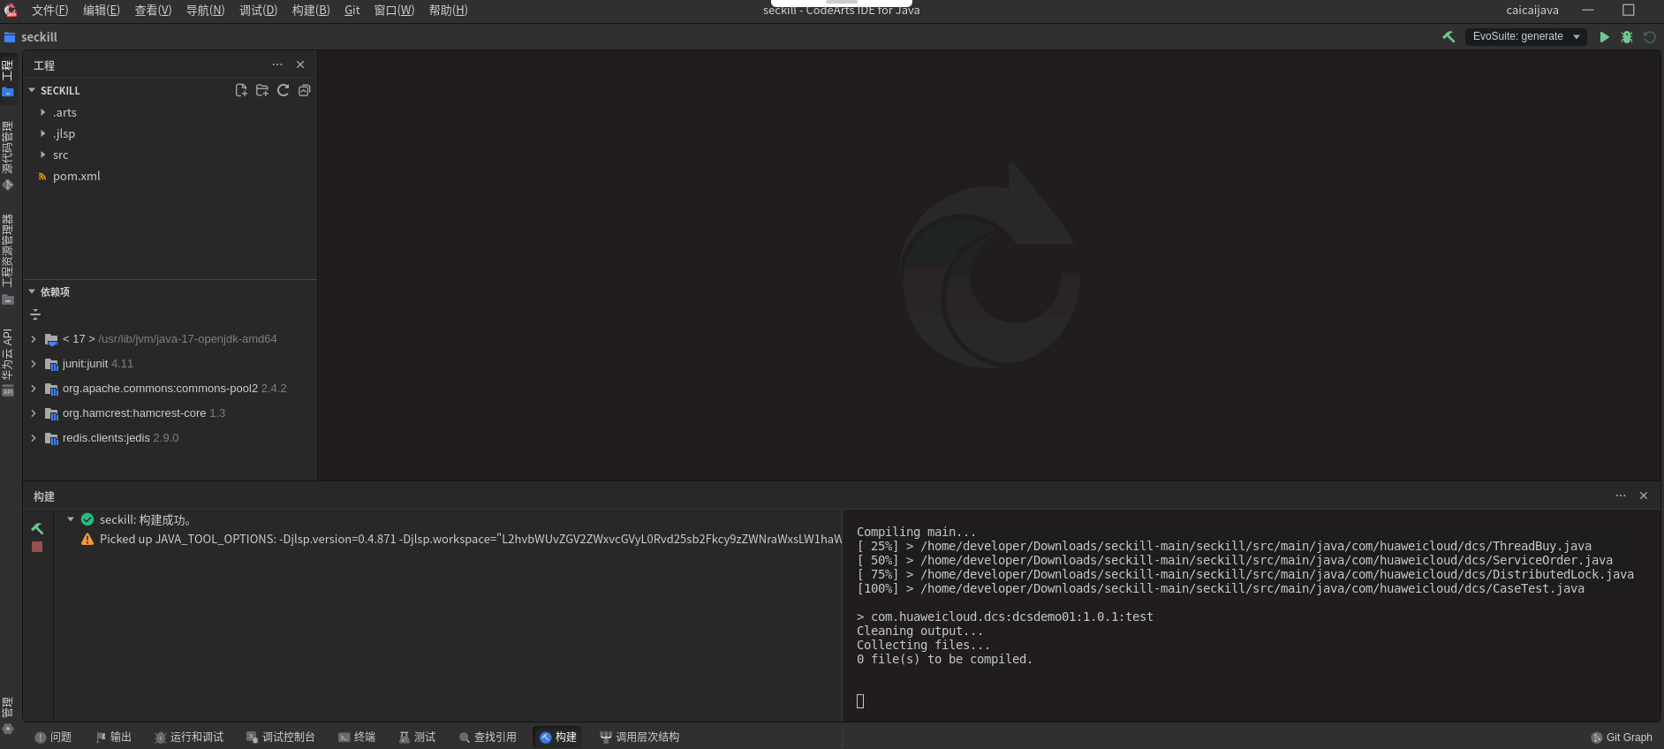Screen dimensions: 1664x749
Task: Switch to the 终端 bottom tab
Action: point(357,737)
